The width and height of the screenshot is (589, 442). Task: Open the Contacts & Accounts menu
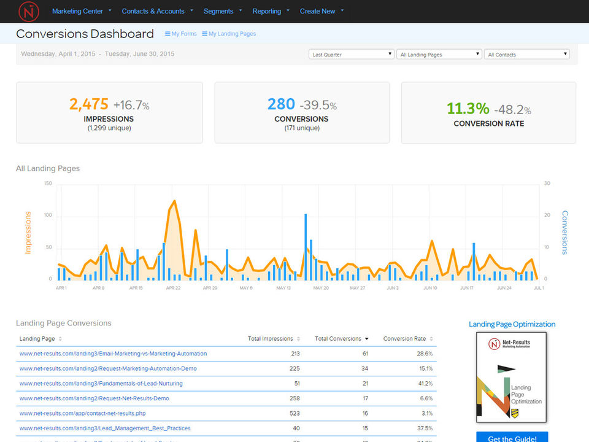157,11
